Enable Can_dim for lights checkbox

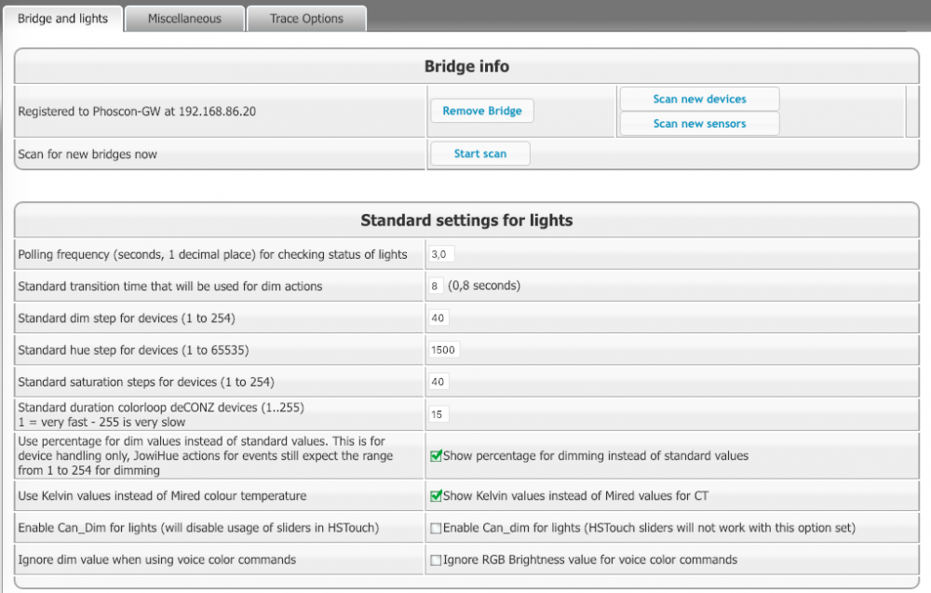436,528
